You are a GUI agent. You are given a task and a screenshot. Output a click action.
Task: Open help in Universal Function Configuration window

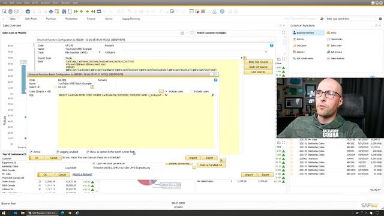click(x=271, y=46)
